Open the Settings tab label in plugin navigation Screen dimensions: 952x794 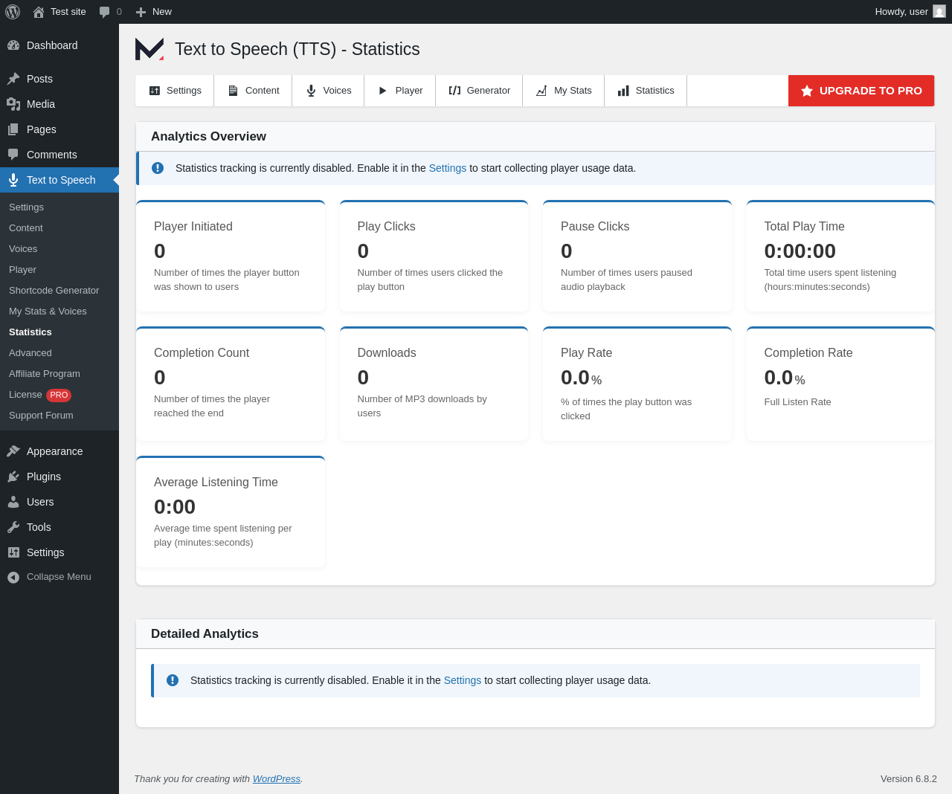pos(184,91)
